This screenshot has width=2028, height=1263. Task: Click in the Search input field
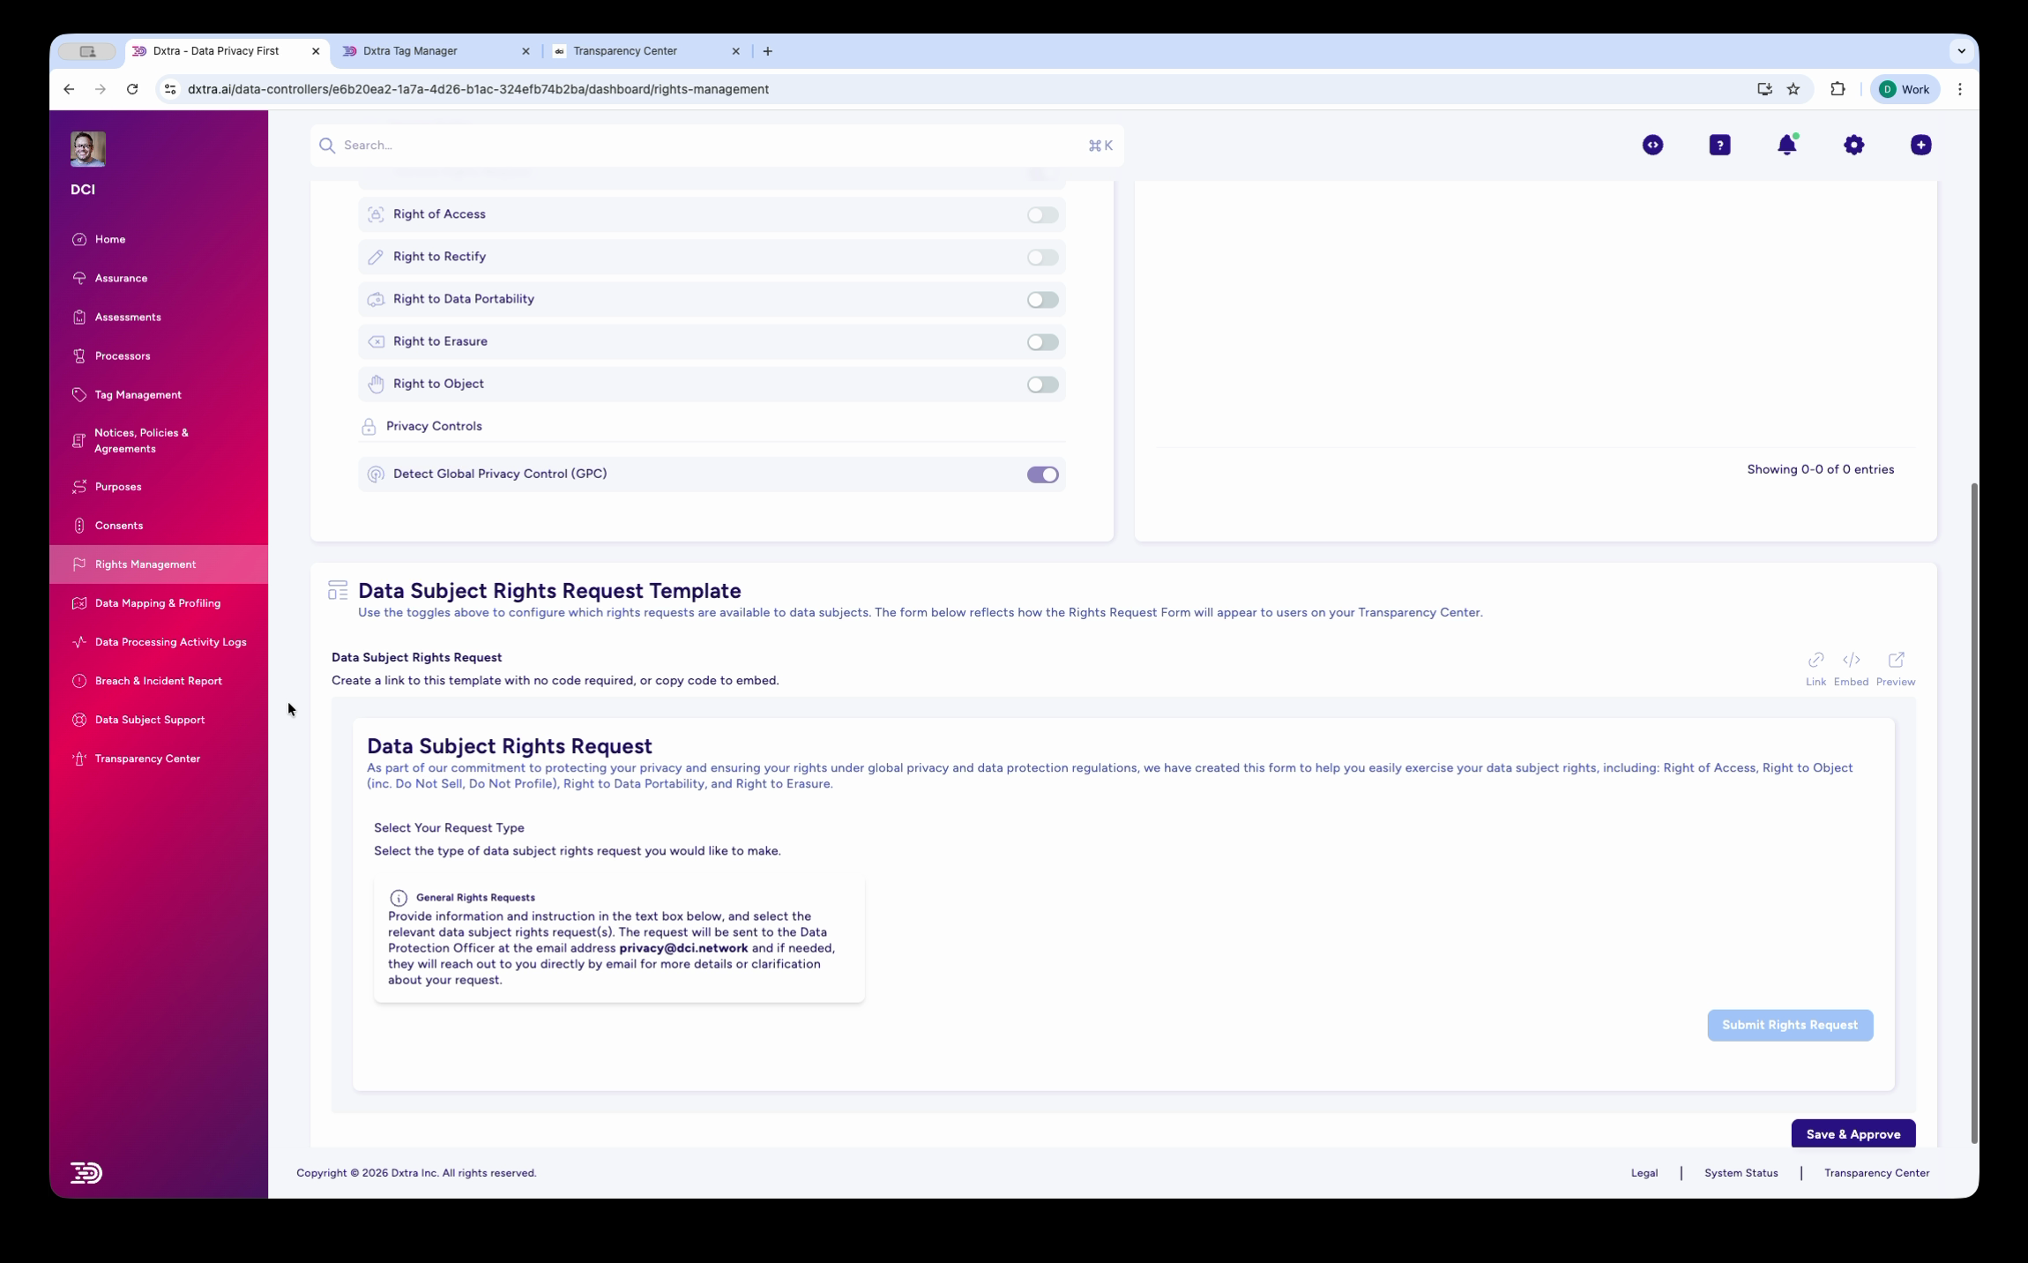point(705,146)
